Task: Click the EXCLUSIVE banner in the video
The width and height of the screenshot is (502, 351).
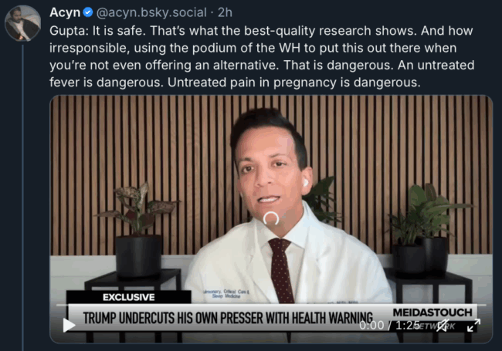Action: click(129, 297)
